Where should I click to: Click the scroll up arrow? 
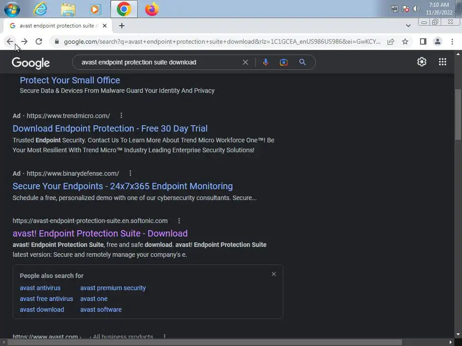pos(458,54)
